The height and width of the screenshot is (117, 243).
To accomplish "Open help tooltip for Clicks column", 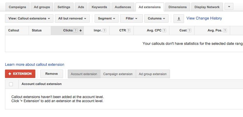I will click(75, 30).
